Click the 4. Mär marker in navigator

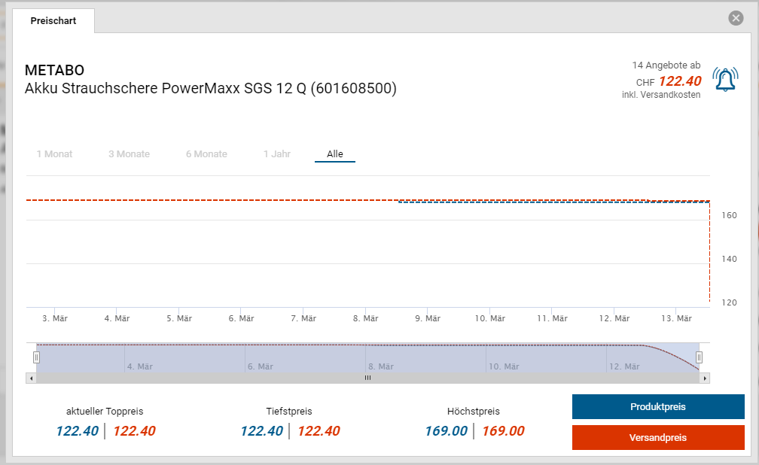(139, 366)
